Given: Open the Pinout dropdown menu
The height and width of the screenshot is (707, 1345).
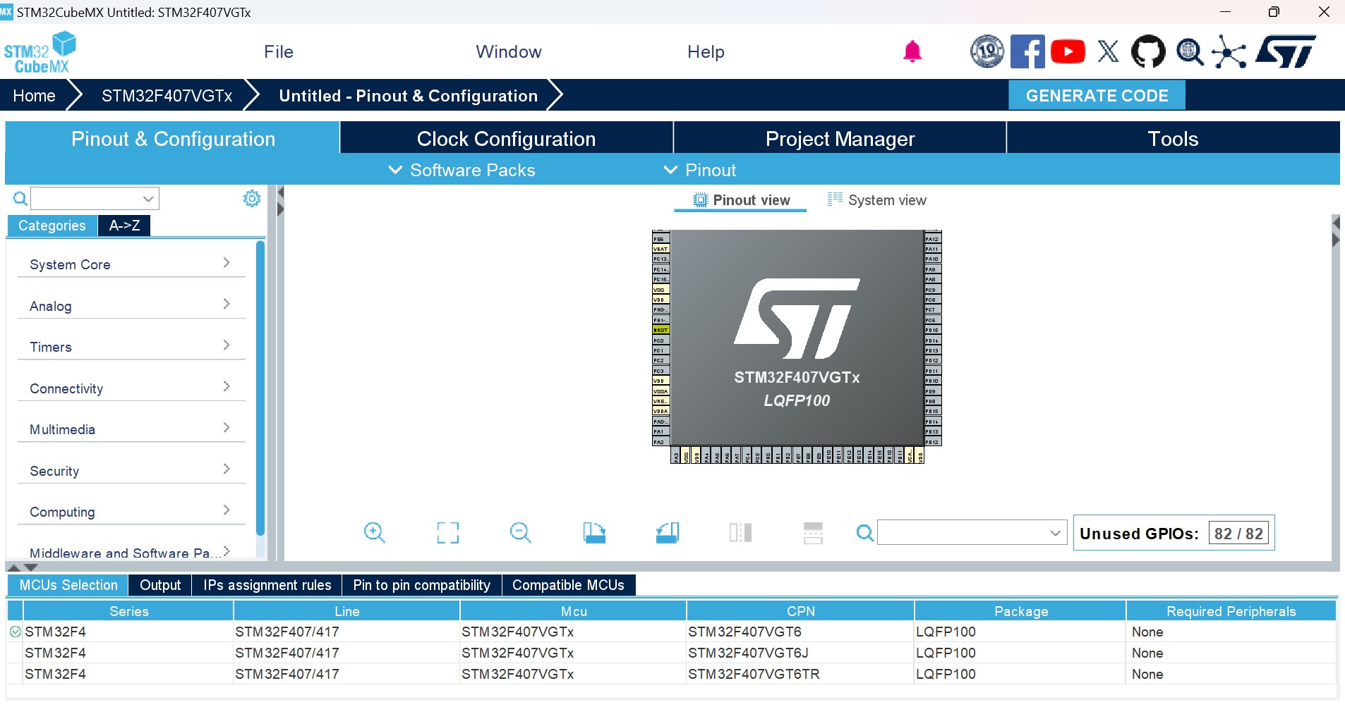Looking at the screenshot, I should (x=700, y=170).
